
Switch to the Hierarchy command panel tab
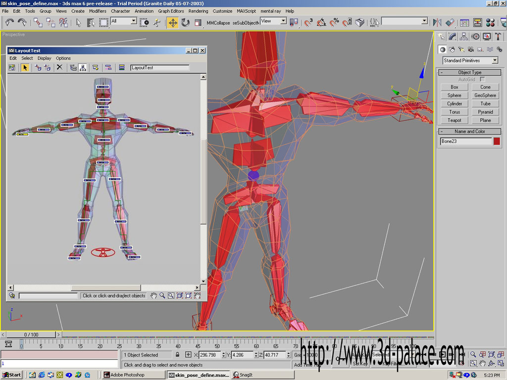pyautogui.click(x=463, y=37)
